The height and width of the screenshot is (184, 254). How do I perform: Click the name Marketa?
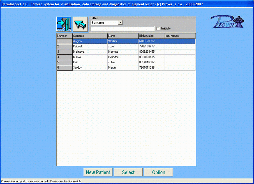coord(113,52)
